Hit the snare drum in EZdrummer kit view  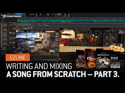[31, 47]
